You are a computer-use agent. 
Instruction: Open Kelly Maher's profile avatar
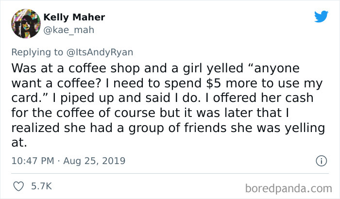[x=25, y=23]
